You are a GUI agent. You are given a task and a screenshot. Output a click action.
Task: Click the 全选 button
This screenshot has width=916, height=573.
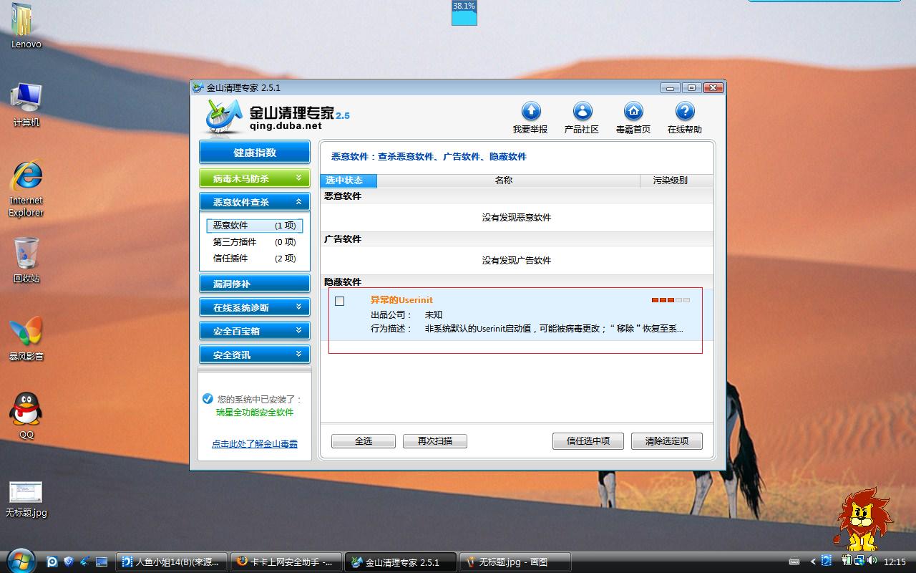364,441
